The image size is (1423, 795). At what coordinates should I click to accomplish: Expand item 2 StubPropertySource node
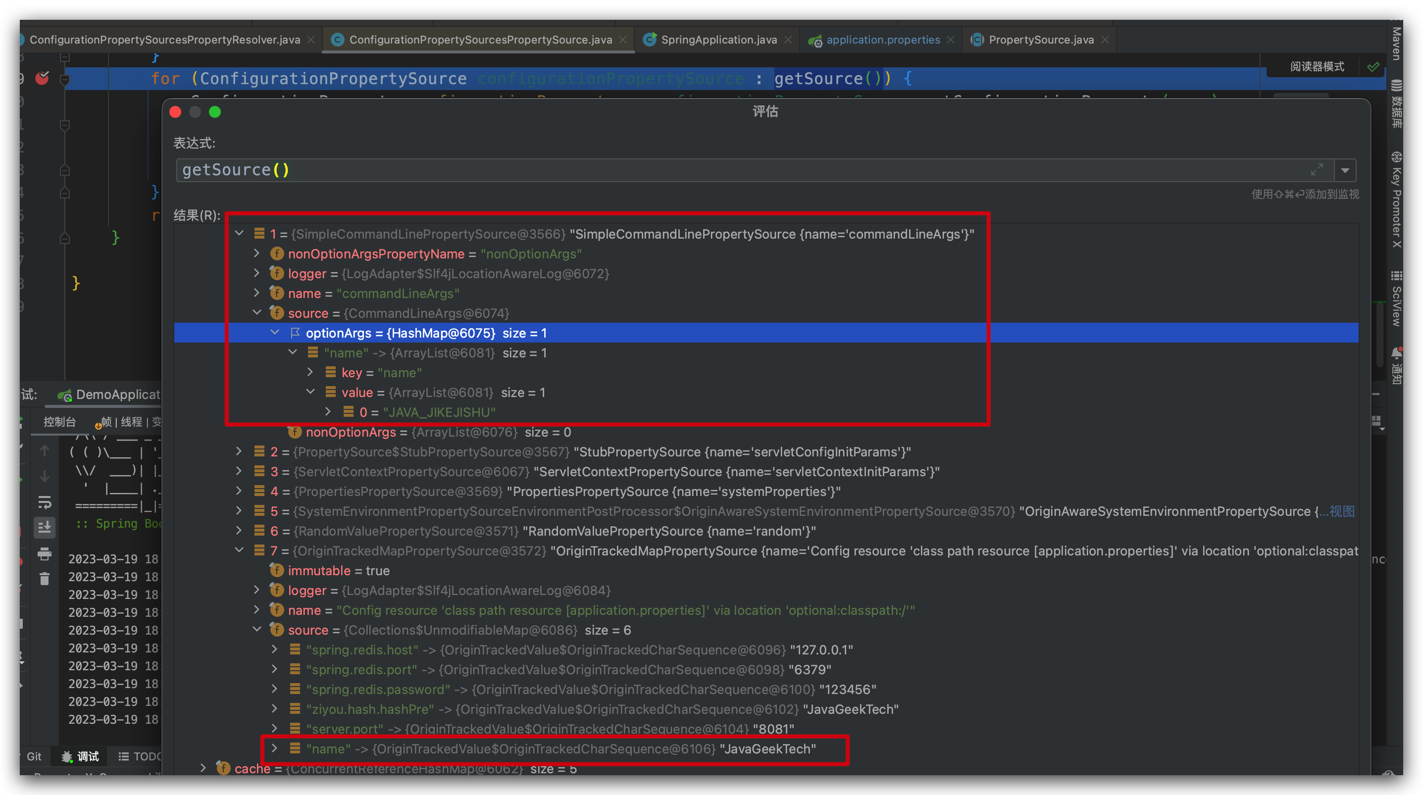239,451
